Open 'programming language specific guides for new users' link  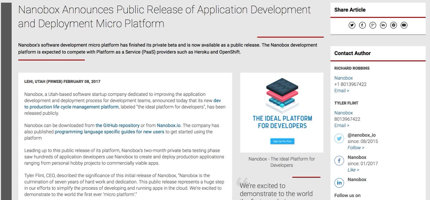point(109,132)
